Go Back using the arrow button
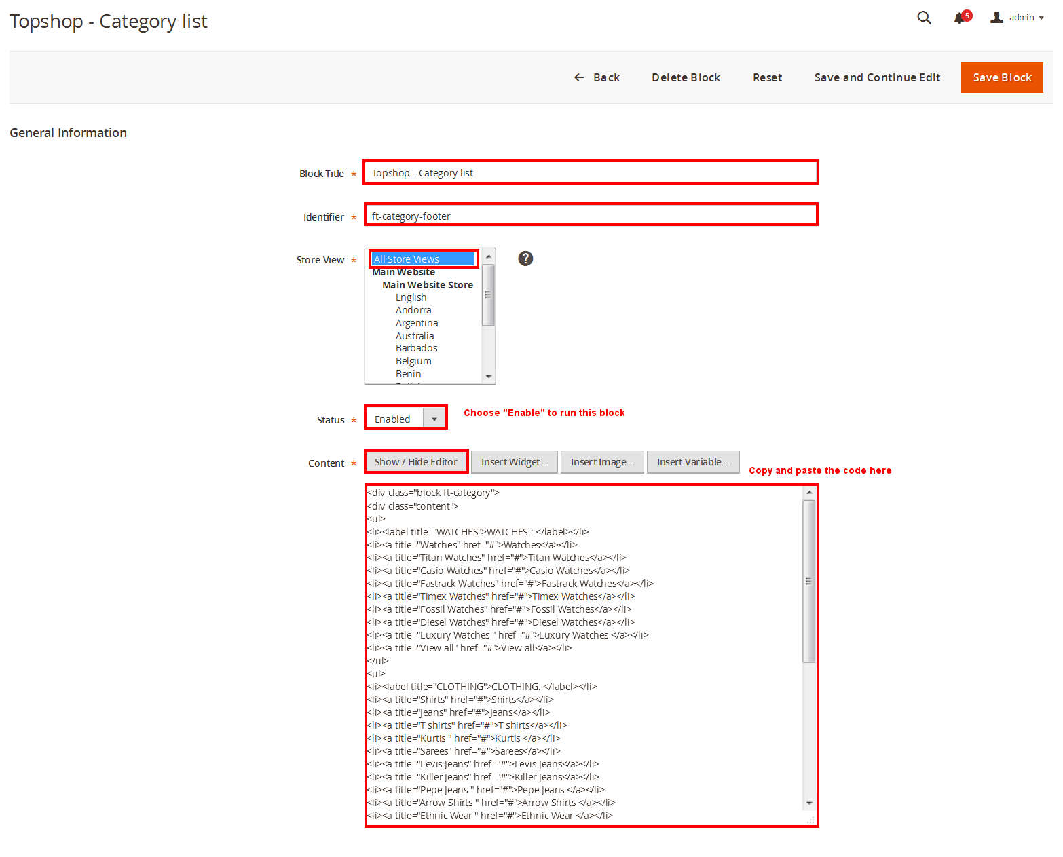 [597, 77]
